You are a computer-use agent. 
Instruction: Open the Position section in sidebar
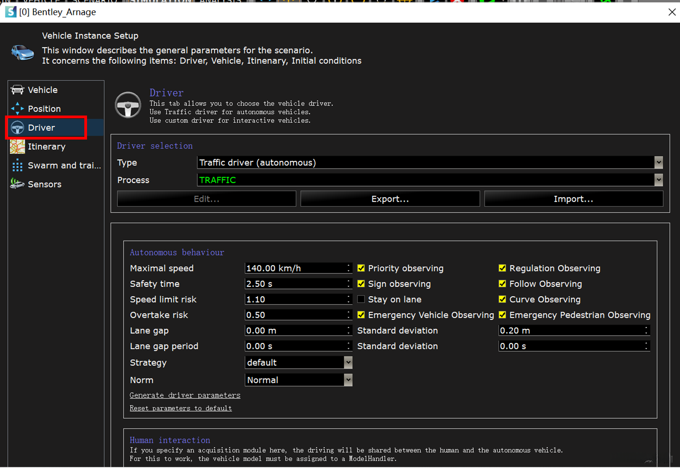[x=56, y=109]
